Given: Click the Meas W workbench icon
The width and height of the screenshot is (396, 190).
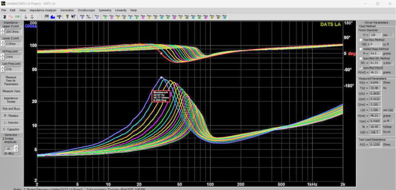Looking at the screenshot, I should click(x=97, y=17).
